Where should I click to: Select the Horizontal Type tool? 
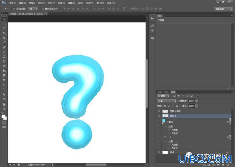4,90
